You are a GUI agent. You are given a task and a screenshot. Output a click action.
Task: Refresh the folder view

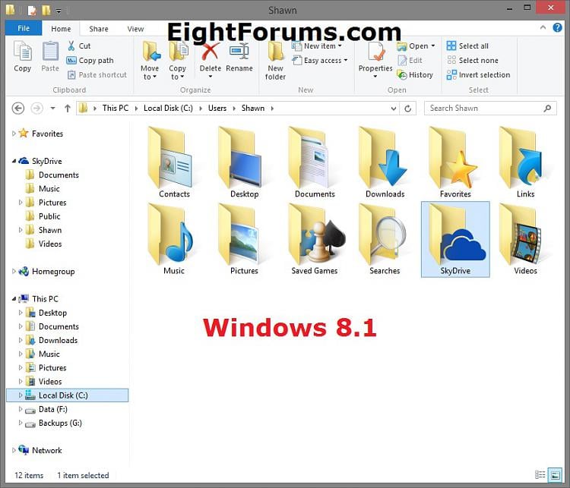pos(408,109)
